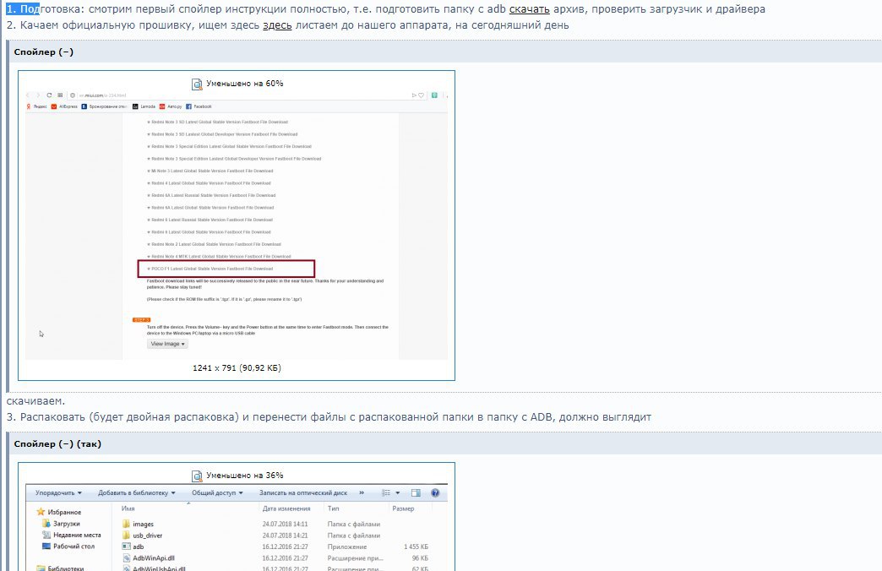Toggle the preview pane icon in Explorer toolbar
This screenshot has height=571, width=882.
click(416, 492)
